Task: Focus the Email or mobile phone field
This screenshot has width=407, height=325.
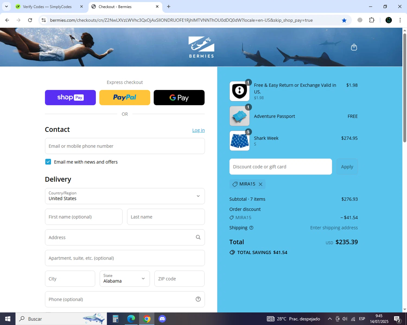Action: click(125, 146)
